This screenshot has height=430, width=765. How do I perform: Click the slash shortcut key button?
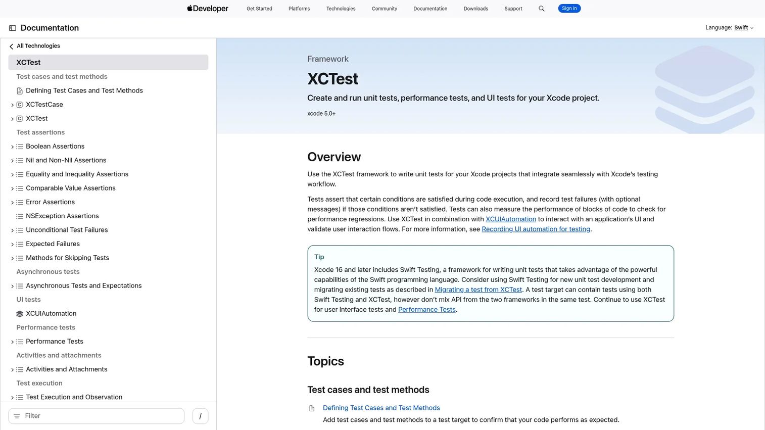[201, 416]
